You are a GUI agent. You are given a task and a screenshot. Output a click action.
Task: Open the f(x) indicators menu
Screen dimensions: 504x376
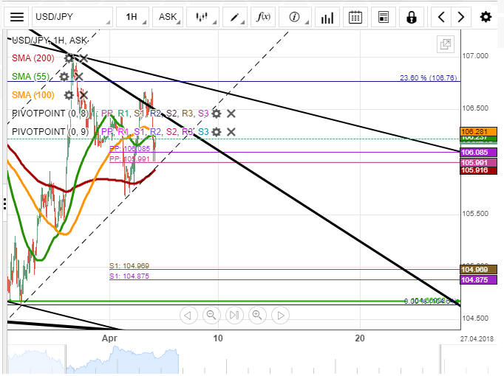(x=263, y=17)
